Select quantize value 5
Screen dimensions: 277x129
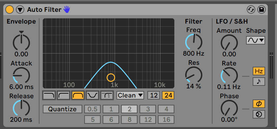pyautogui.click(x=92, y=120)
